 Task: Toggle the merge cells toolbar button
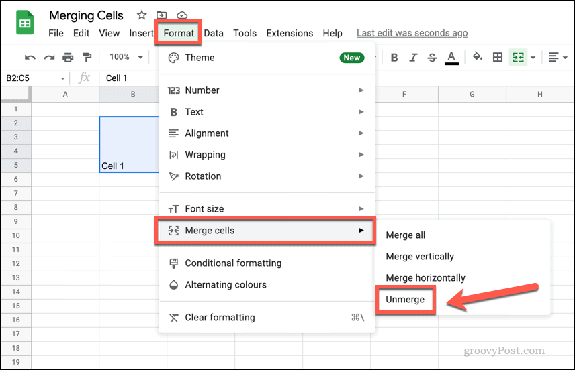pos(518,57)
